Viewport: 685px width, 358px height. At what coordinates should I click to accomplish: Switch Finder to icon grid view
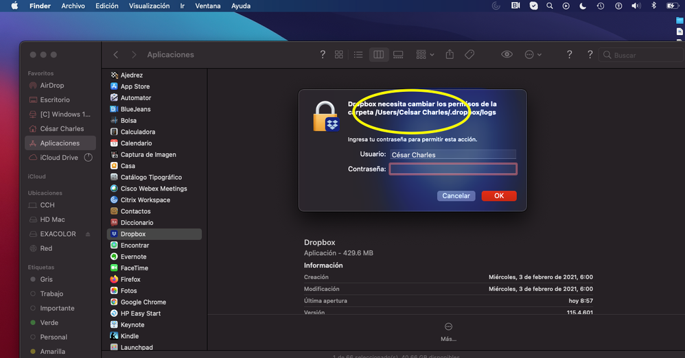[339, 55]
